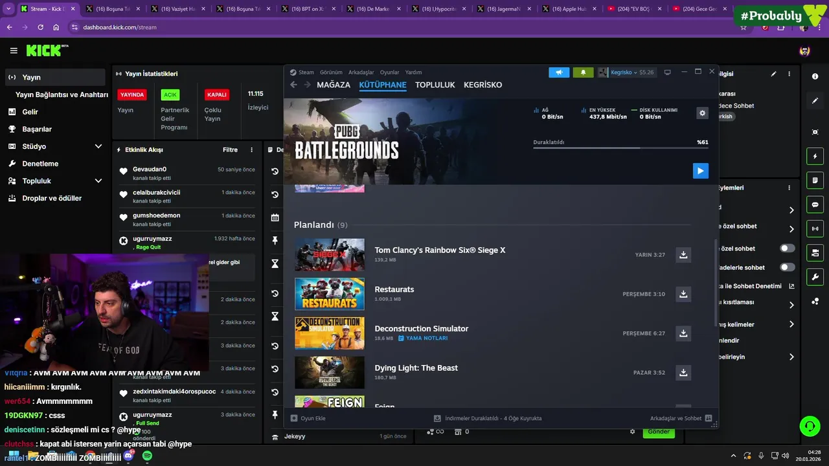Open Spotify from the taskbar
This screenshot has height=466, width=829.
147,456
